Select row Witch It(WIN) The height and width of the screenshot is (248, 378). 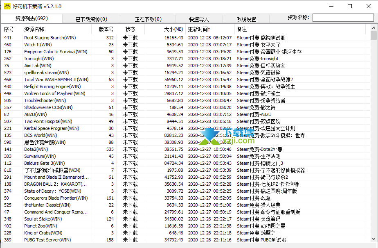pos(186,45)
